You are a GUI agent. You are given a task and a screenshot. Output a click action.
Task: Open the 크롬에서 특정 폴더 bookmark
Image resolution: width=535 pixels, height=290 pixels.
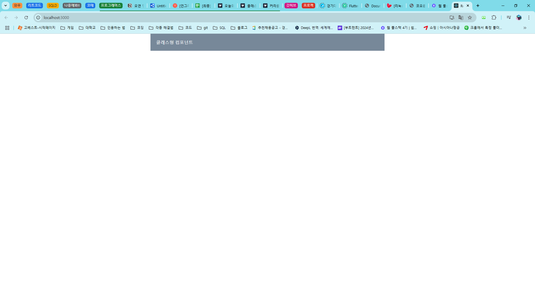coord(483,28)
